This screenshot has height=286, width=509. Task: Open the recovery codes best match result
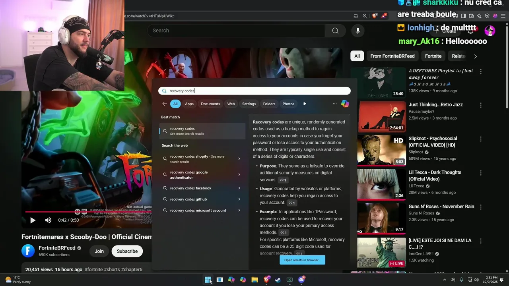[203, 131]
